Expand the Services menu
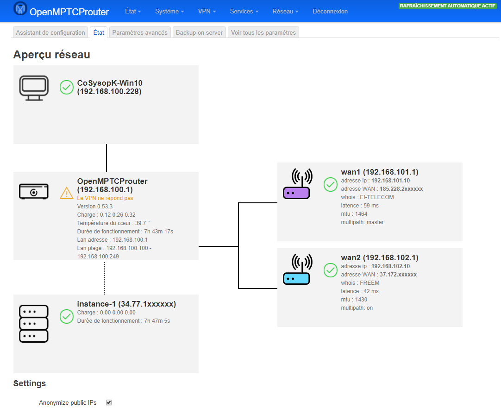 (x=244, y=11)
